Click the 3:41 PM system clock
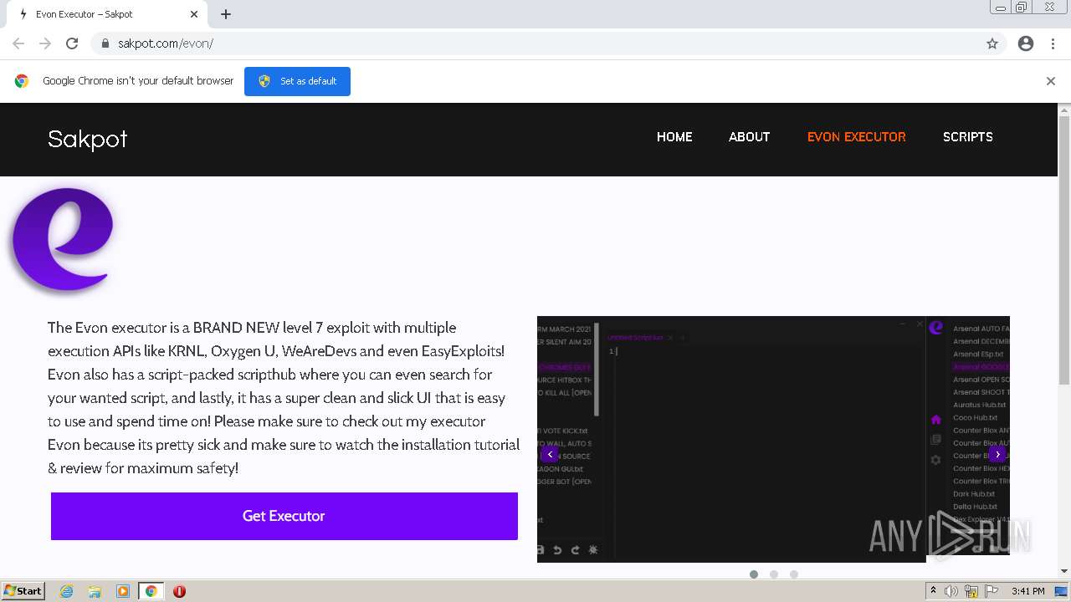This screenshot has width=1071, height=602. (1027, 591)
